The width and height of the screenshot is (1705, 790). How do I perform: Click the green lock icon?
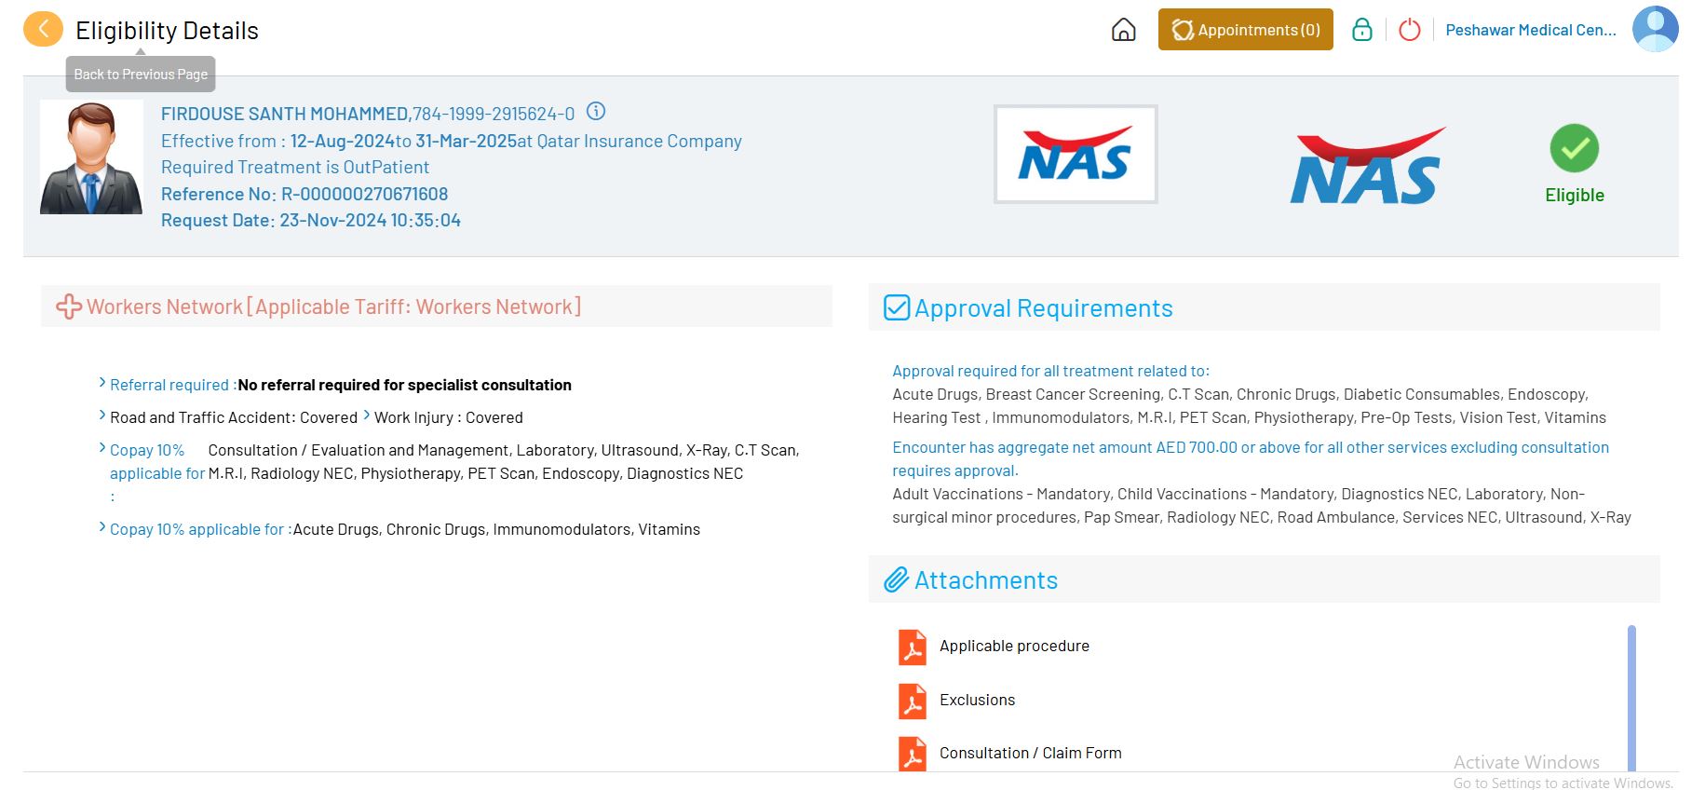[1361, 30]
